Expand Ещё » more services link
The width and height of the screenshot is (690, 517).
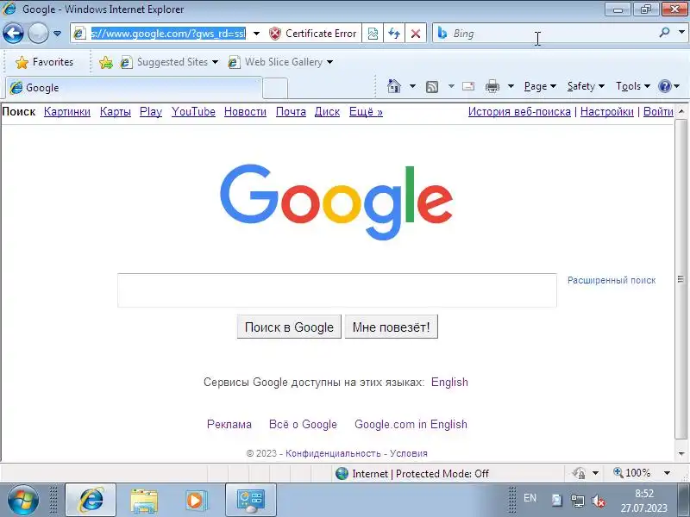(366, 112)
